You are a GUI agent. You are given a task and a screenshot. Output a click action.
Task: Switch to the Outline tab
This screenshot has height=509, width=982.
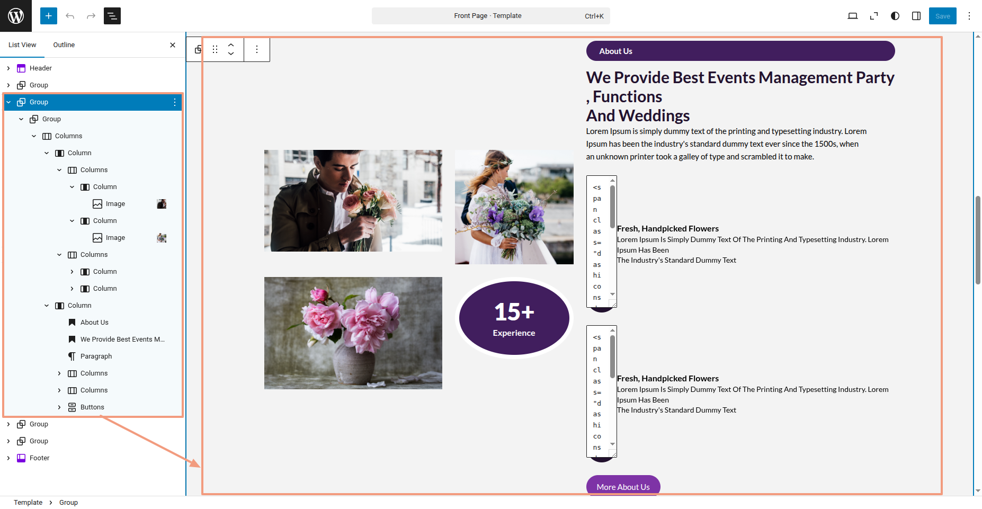coord(64,45)
